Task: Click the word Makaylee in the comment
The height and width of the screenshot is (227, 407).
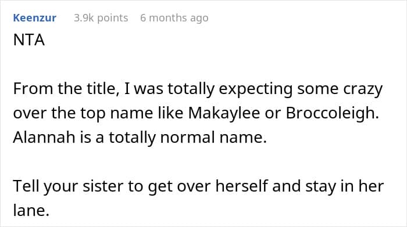Action: tap(224, 113)
